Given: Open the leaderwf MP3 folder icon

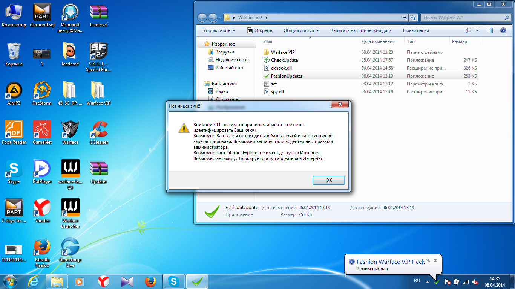Looking at the screenshot, I should [71, 55].
